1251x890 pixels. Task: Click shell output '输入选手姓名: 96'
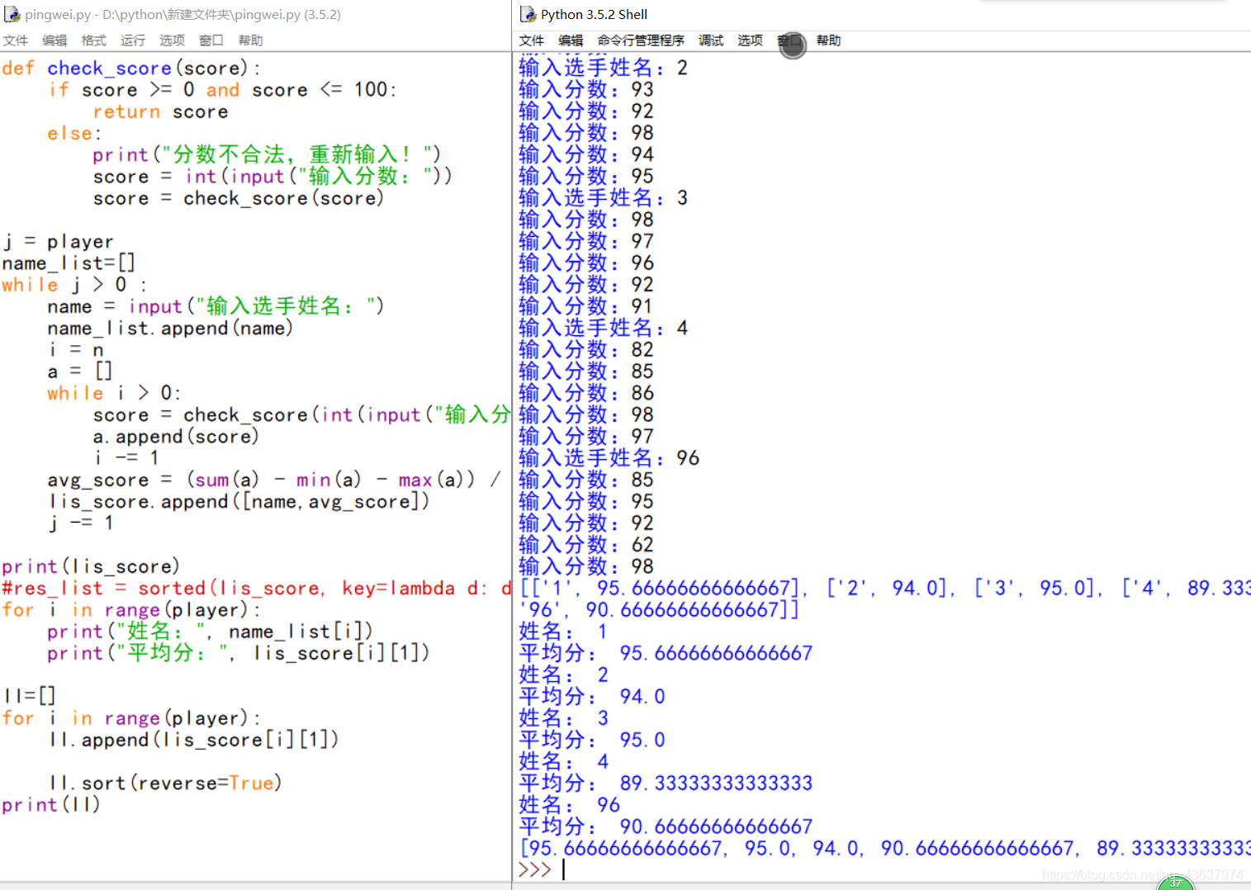[x=609, y=458]
